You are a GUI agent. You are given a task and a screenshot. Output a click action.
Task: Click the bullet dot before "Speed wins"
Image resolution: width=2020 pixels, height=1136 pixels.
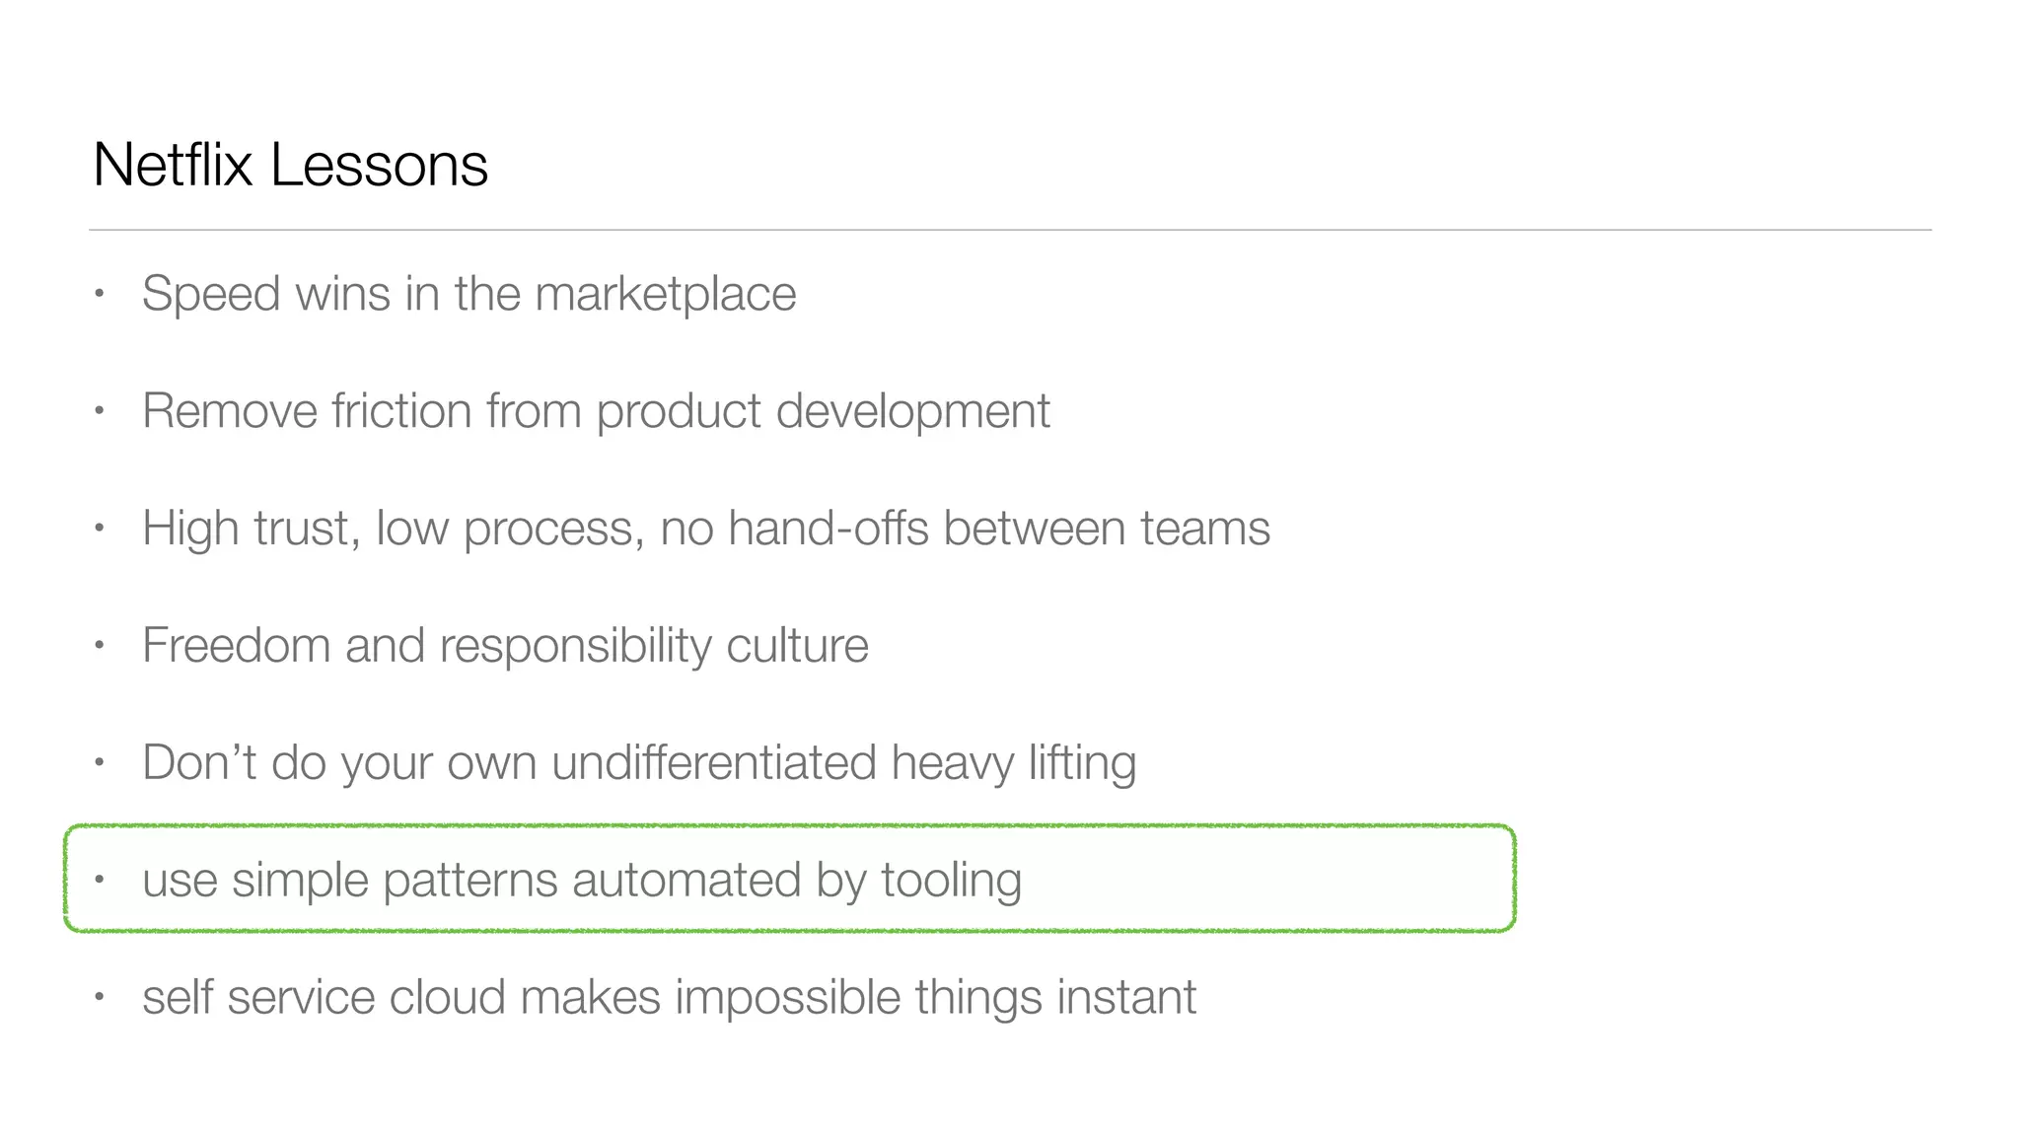point(99,293)
